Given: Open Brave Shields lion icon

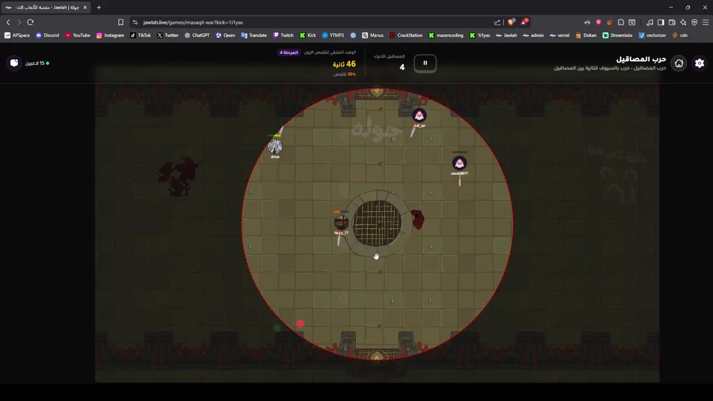Looking at the screenshot, I should tap(511, 22).
